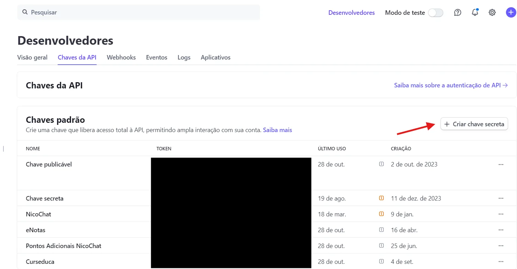Open the Desenvolvedores link in the top bar

coord(351,13)
